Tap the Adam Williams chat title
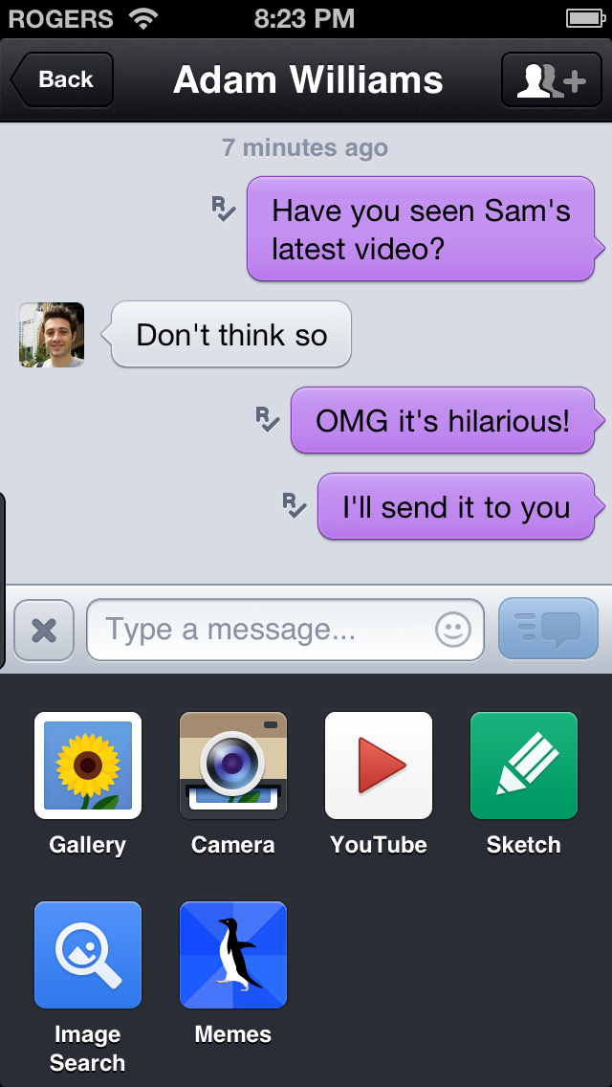The height and width of the screenshot is (1087, 612). [308, 80]
